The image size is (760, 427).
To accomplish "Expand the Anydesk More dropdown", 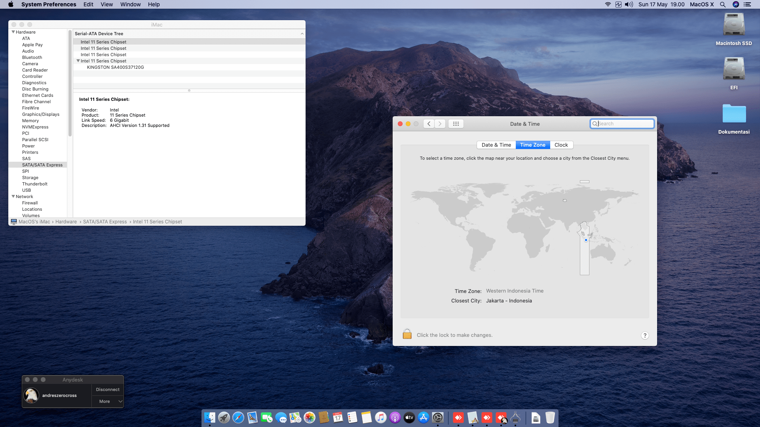I will 108,401.
